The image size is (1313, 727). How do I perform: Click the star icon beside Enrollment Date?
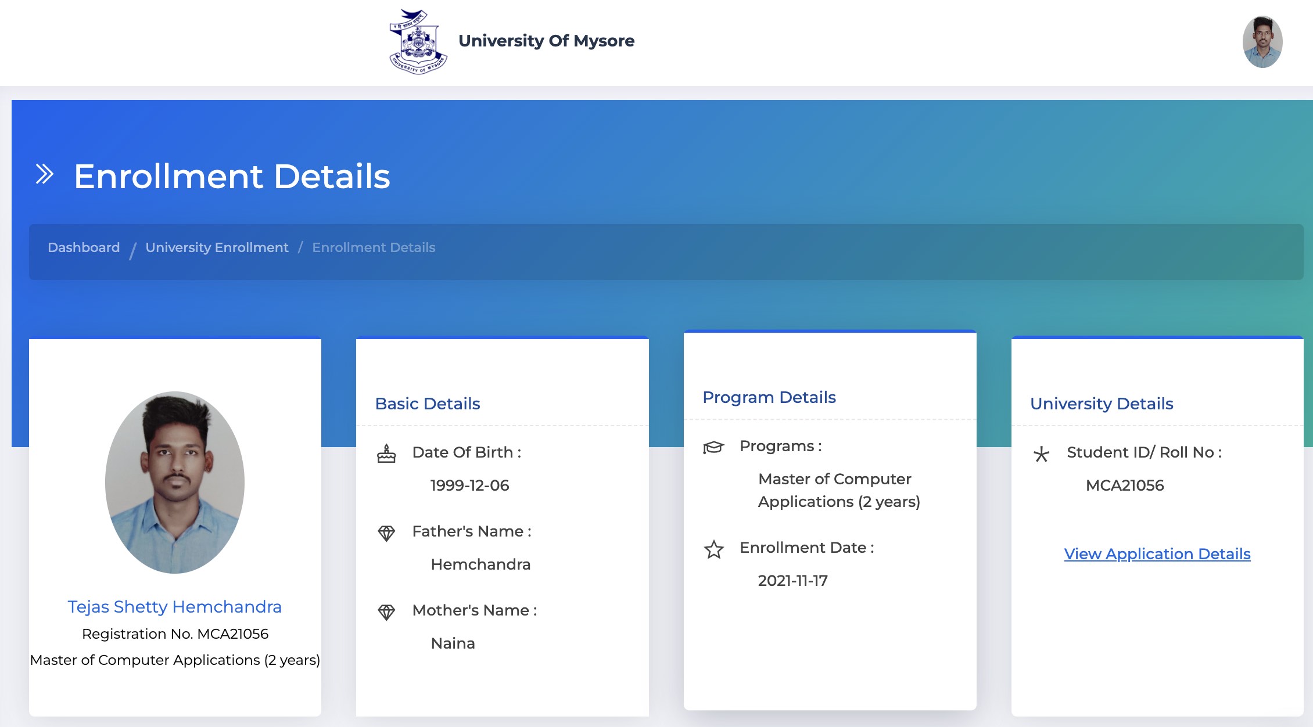[713, 549]
